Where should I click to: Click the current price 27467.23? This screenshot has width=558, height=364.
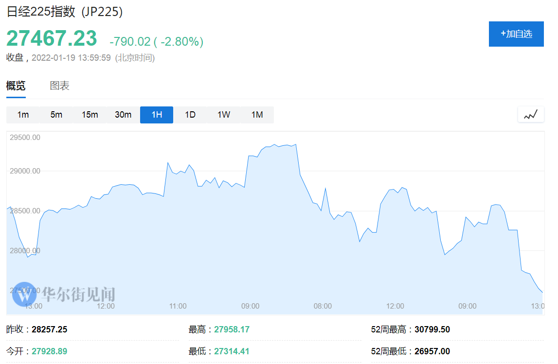tap(52, 38)
